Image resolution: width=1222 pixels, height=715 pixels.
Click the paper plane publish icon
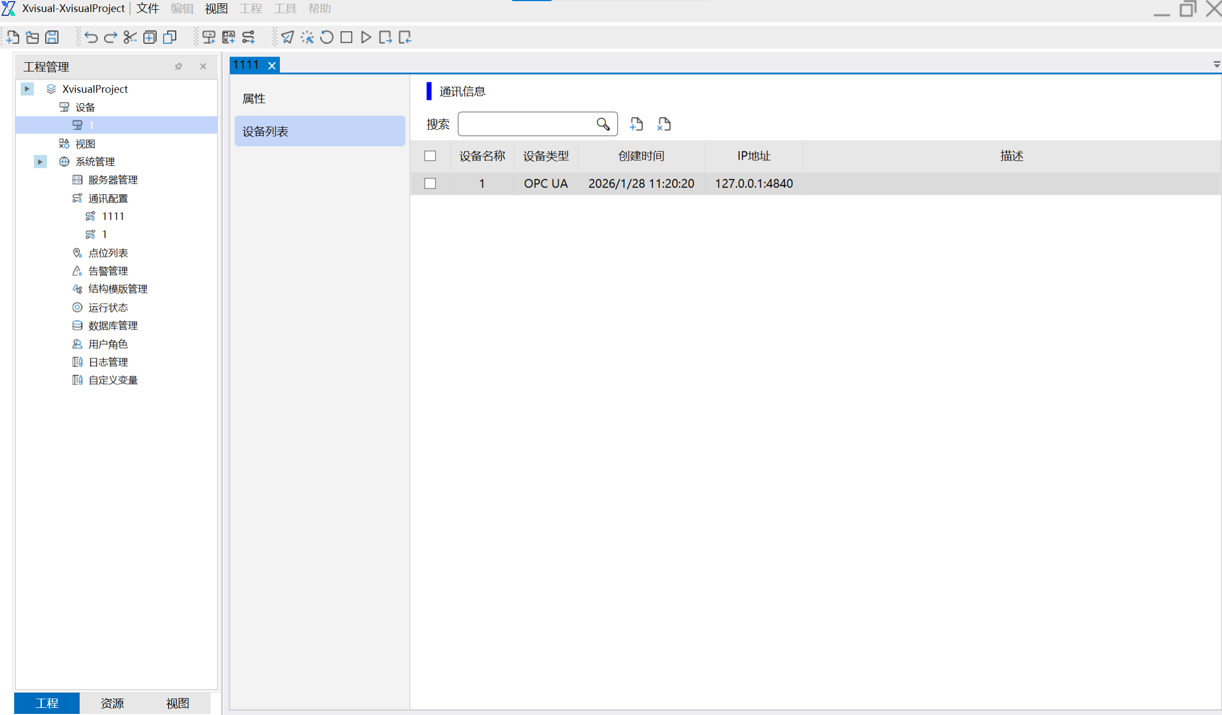287,37
